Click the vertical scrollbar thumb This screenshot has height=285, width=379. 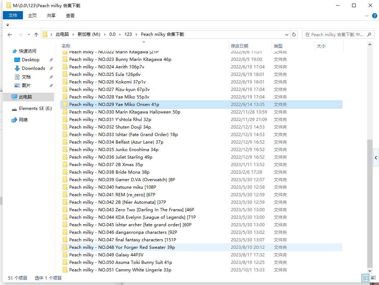[370, 203]
